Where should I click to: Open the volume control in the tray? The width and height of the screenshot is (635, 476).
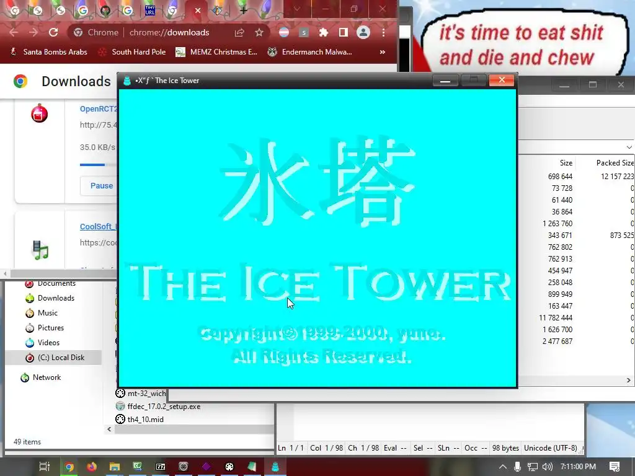(x=547, y=467)
